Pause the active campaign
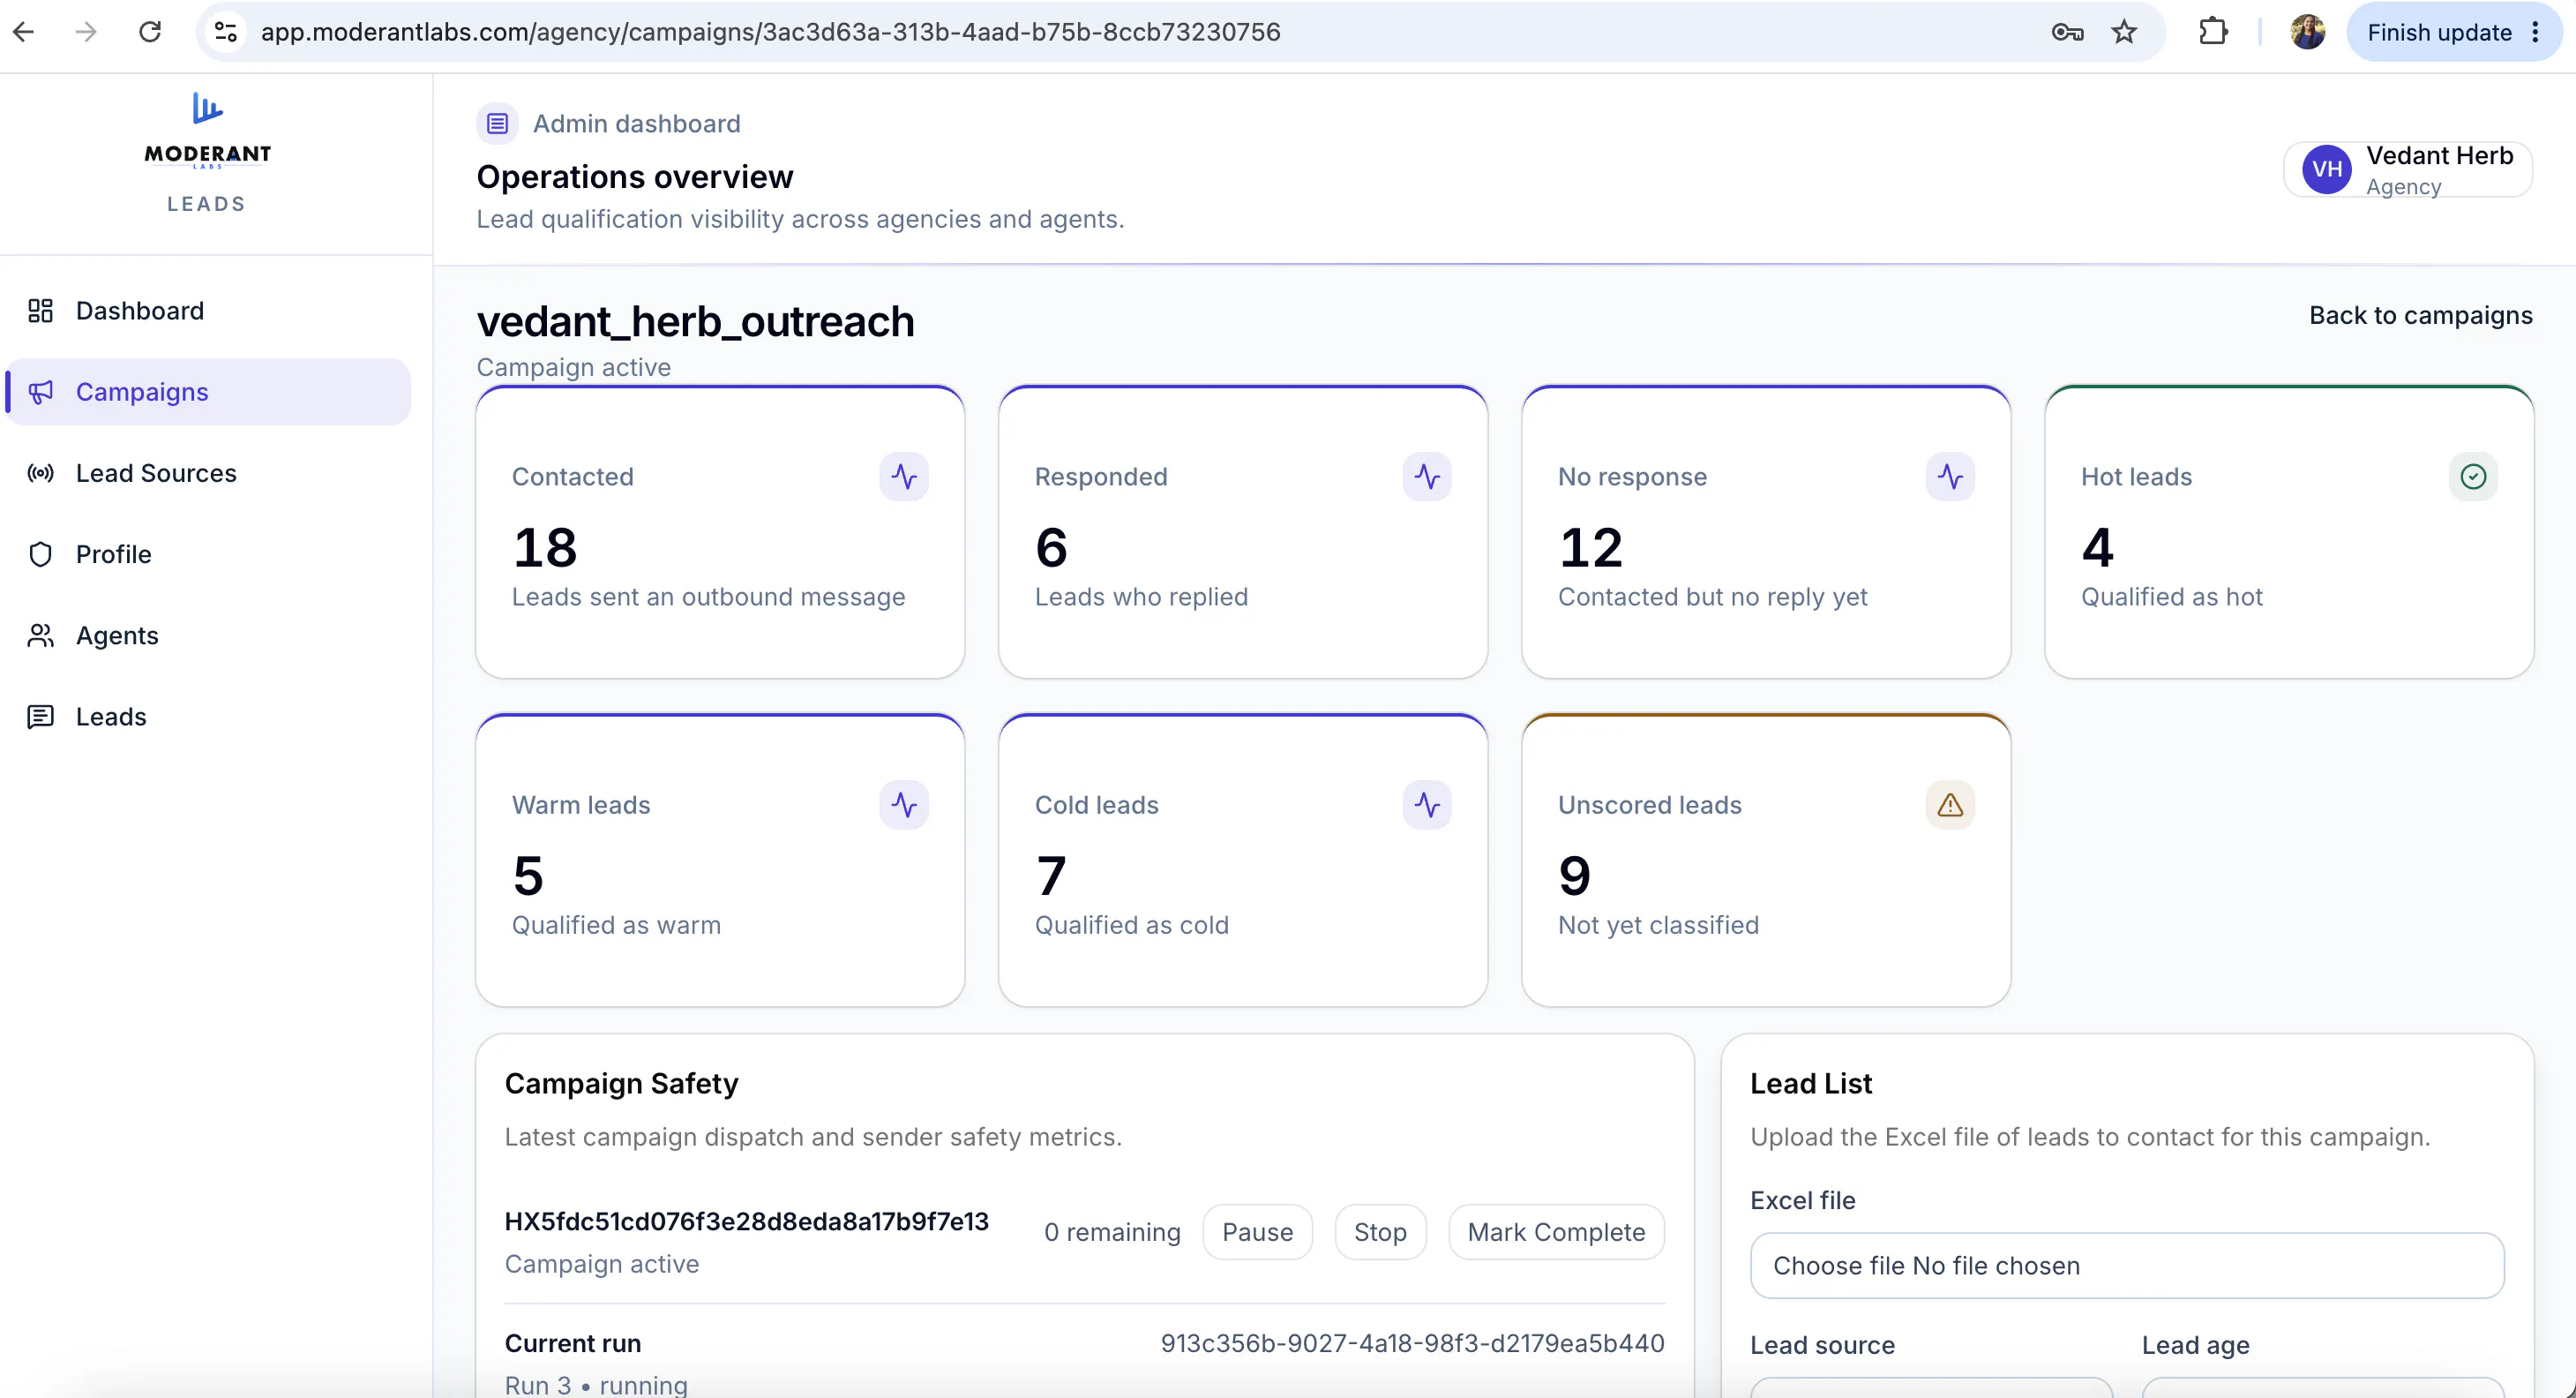The image size is (2576, 1398). [1257, 1233]
